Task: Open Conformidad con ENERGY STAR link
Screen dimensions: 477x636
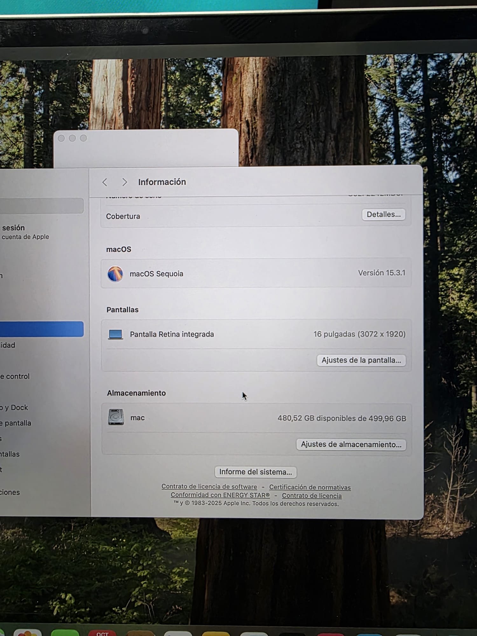Action: [220, 495]
